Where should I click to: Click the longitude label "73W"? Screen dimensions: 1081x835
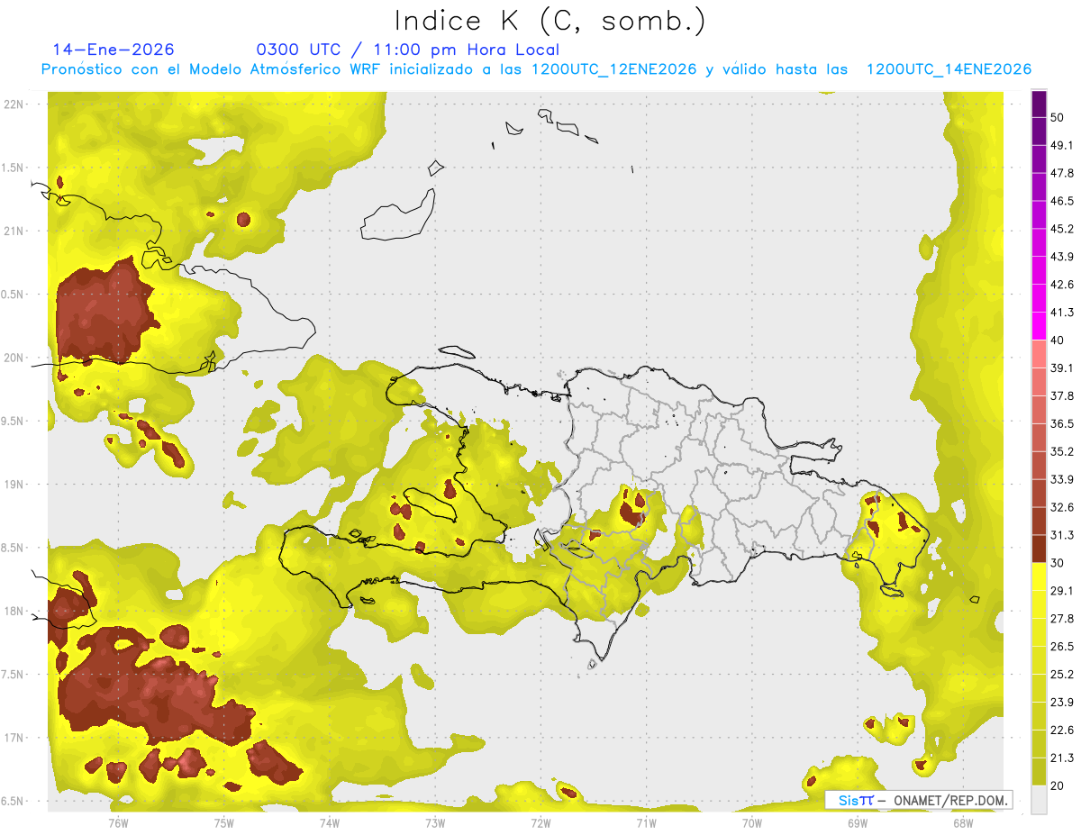pos(435,822)
